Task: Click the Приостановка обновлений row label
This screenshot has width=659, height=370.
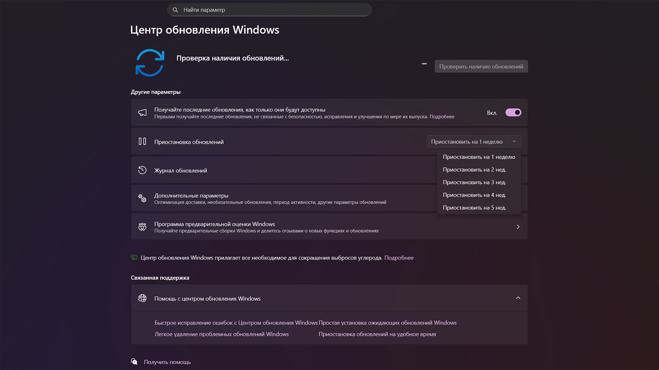Action: 189,142
